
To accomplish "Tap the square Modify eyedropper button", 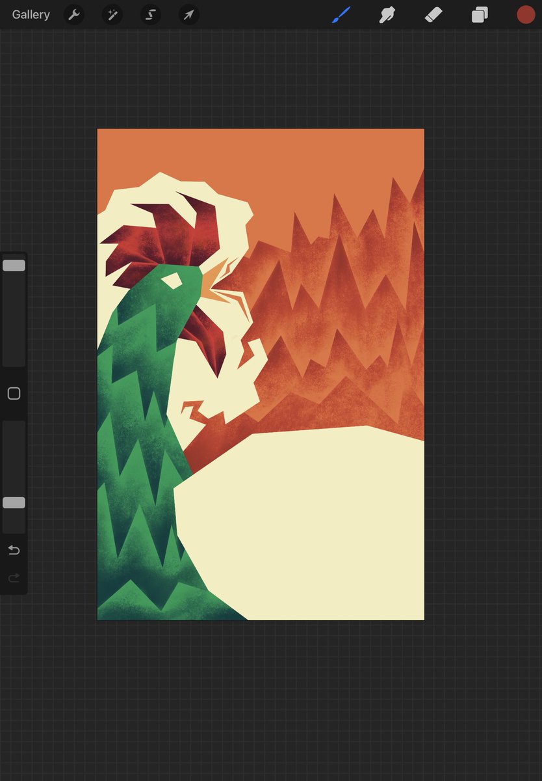I will tap(14, 394).
